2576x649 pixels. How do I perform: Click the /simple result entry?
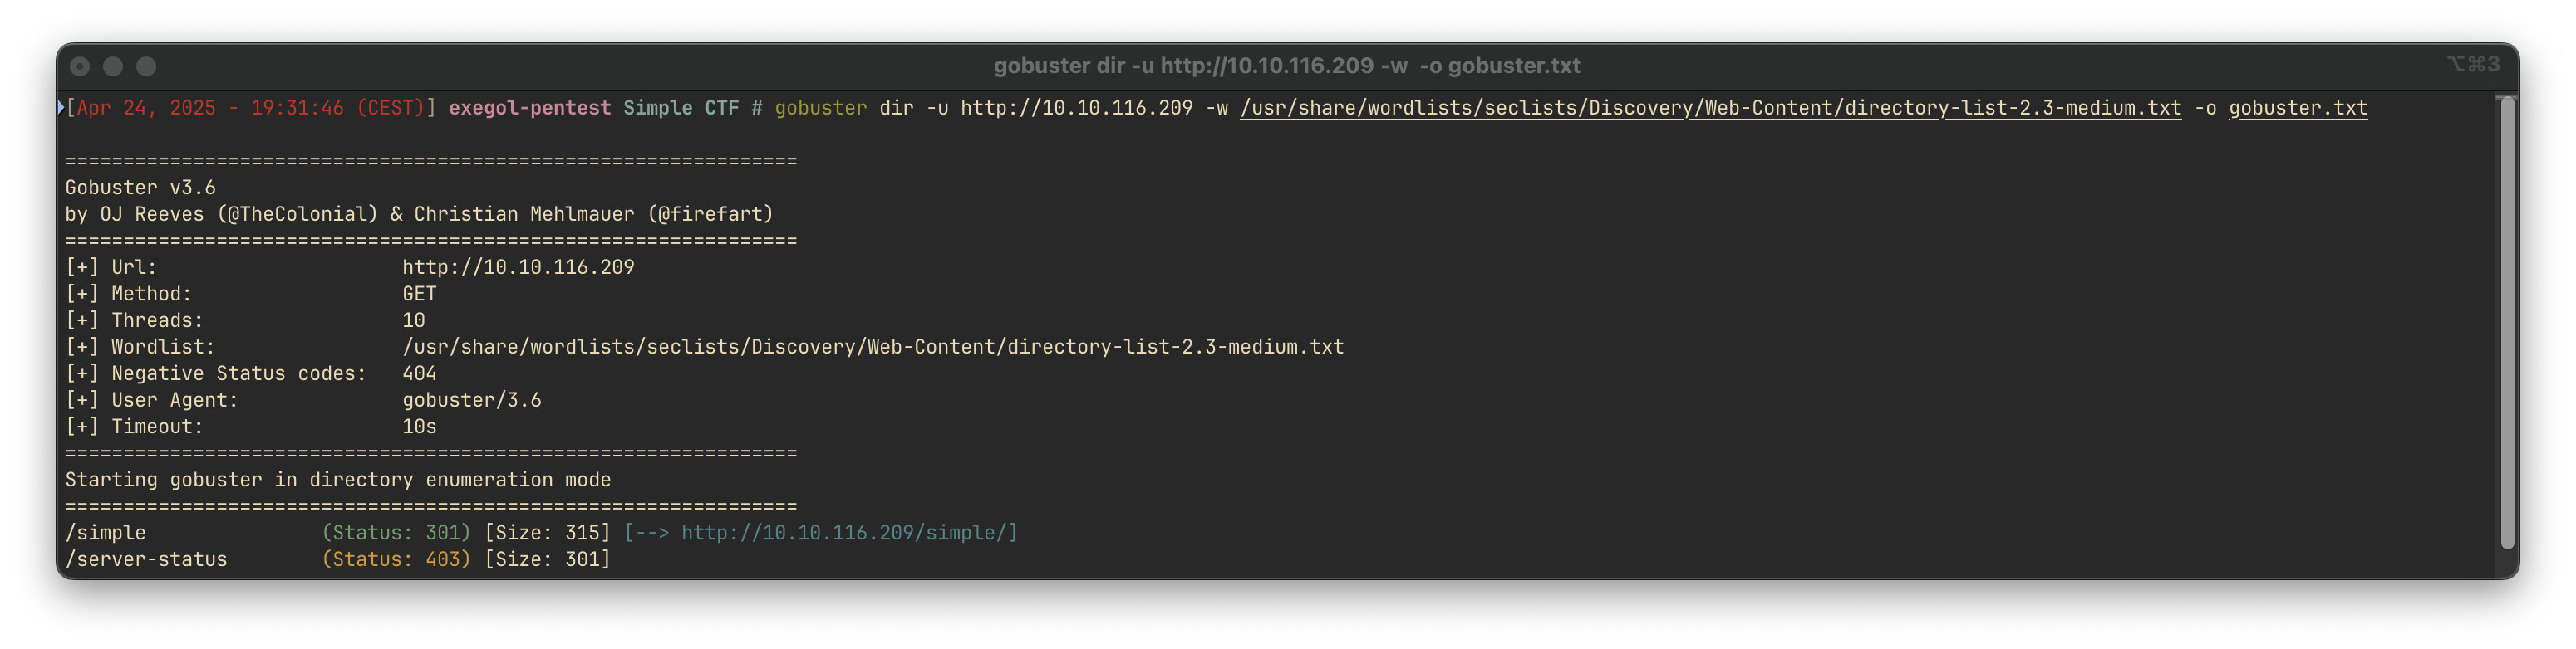[105, 533]
